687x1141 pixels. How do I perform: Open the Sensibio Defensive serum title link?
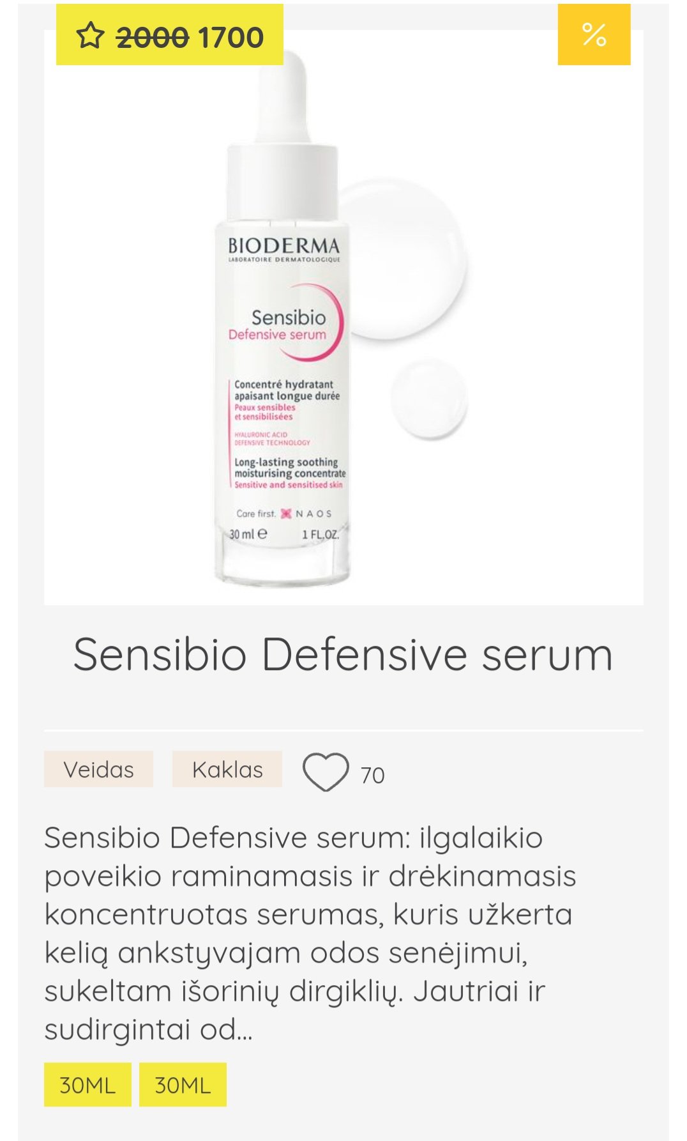[x=343, y=655]
